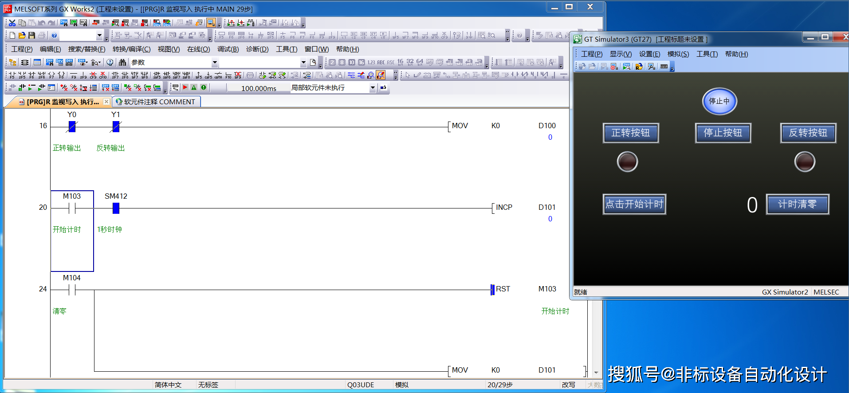Click the Copy icon in top toolbar
Screen dimensions: 849x393
click(22, 23)
